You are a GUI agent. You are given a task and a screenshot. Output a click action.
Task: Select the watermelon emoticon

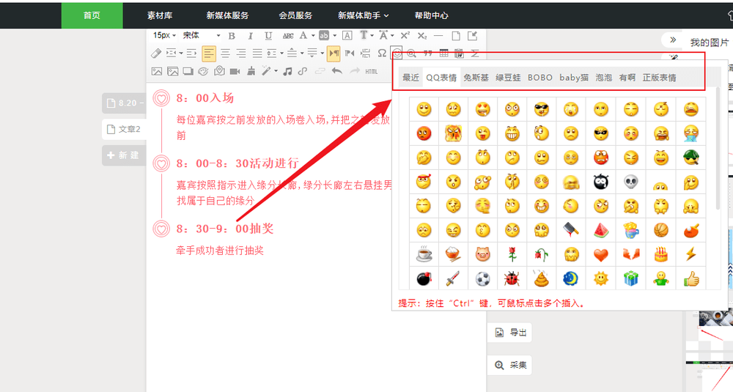(601, 230)
